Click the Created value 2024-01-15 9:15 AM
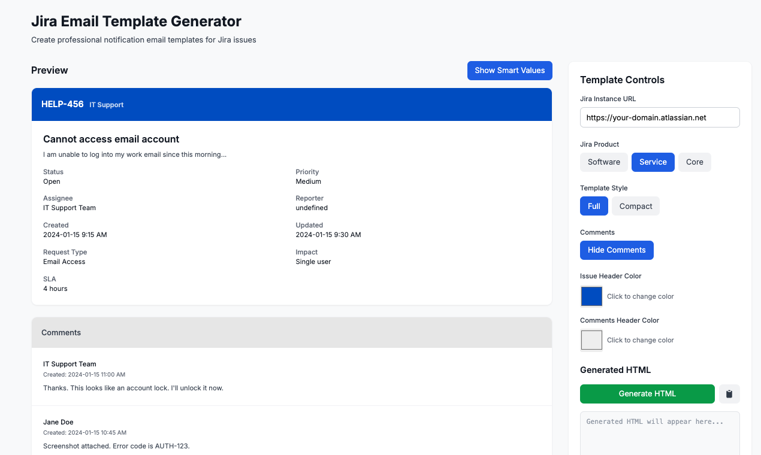The width and height of the screenshot is (761, 455). coord(75,235)
